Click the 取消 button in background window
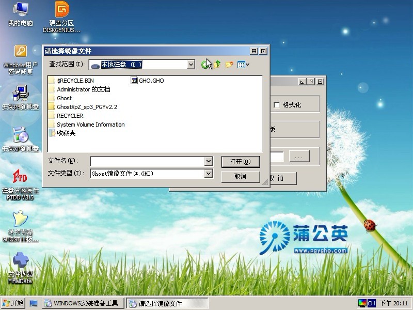The image size is (413, 310). coord(283,178)
